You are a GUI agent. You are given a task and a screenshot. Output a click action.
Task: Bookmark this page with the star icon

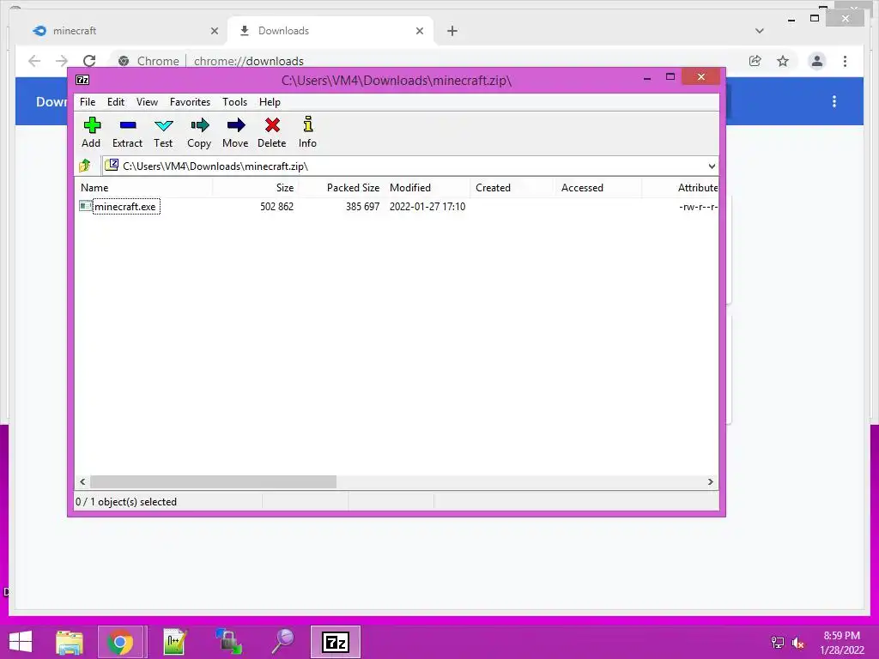coord(783,61)
